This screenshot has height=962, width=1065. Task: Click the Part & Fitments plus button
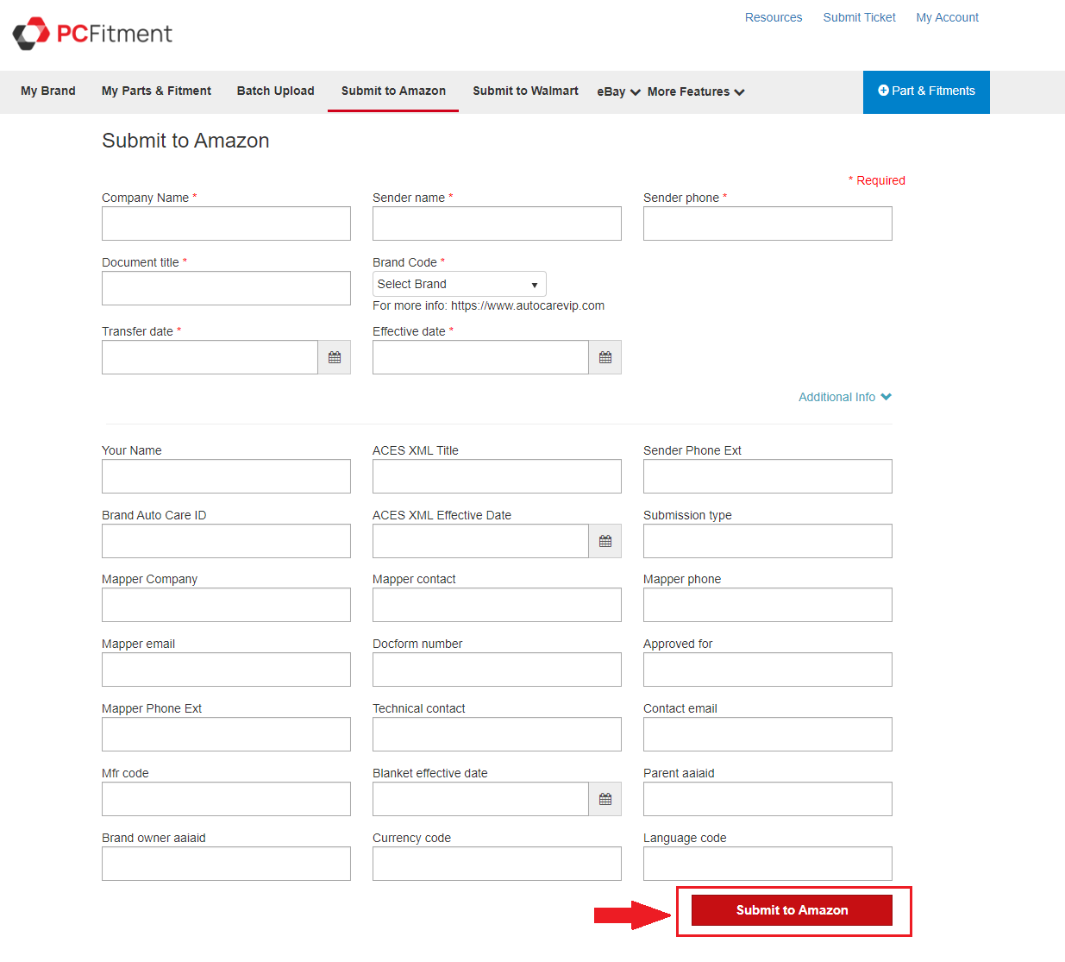pyautogui.click(x=926, y=91)
